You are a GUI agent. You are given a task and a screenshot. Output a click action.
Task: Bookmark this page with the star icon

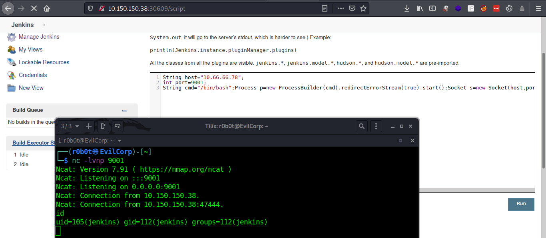[363, 8]
